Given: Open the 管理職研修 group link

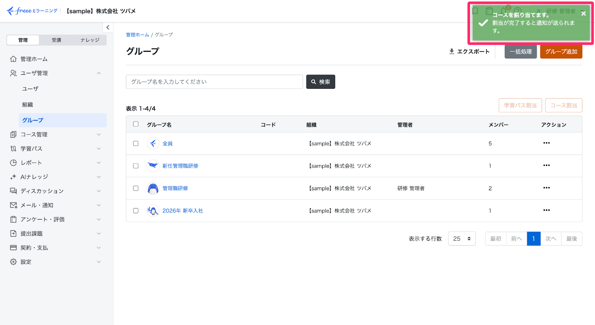Looking at the screenshot, I should coord(175,188).
